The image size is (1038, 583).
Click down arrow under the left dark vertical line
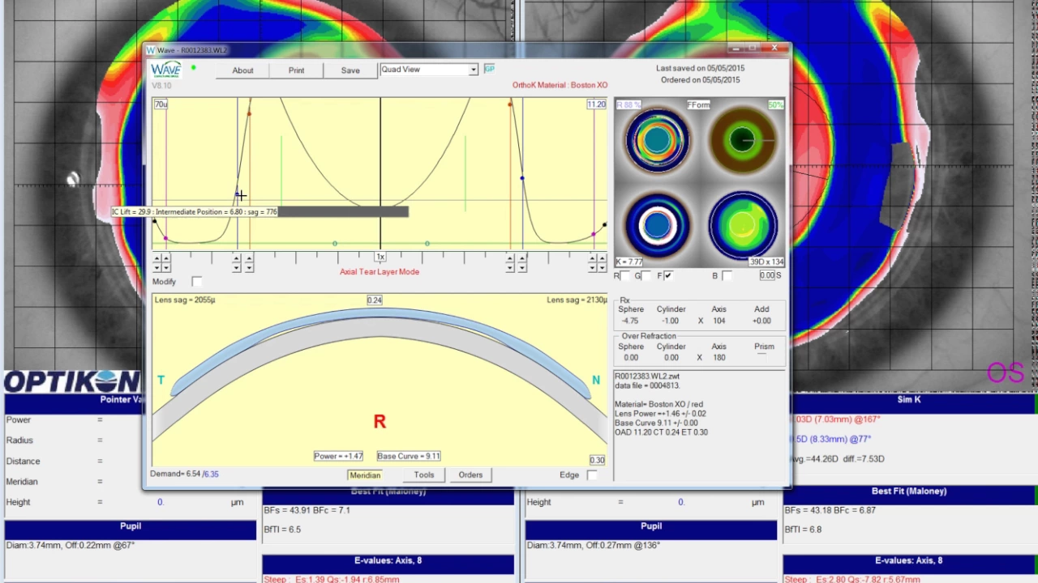[x=237, y=267]
